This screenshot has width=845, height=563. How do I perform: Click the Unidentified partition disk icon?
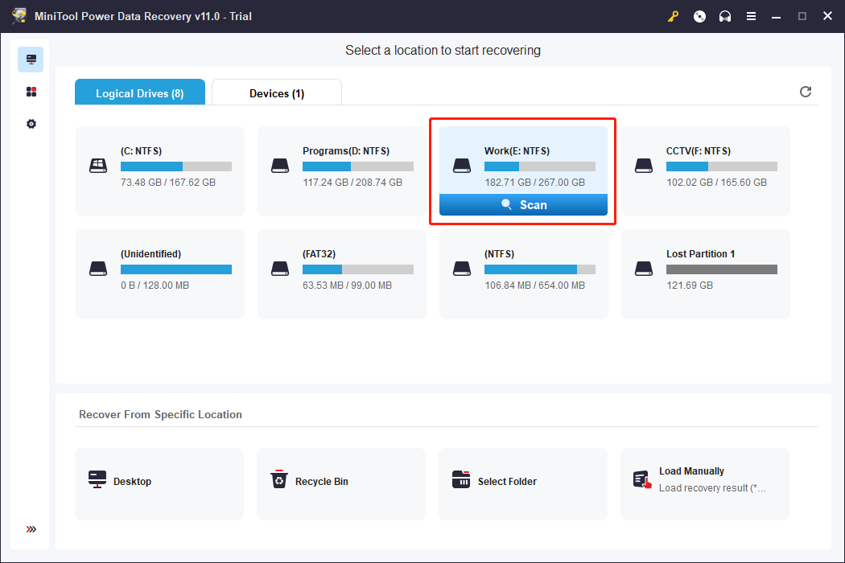98,269
